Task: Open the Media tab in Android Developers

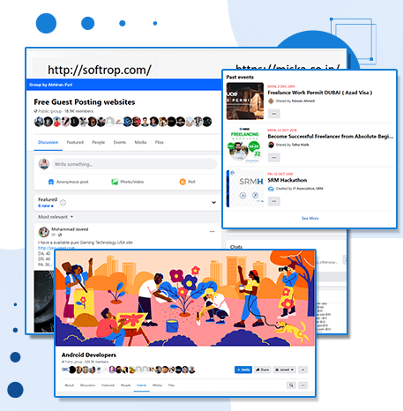Action: point(157,385)
